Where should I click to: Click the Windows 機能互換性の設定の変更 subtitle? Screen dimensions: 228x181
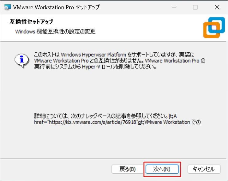point(55,31)
